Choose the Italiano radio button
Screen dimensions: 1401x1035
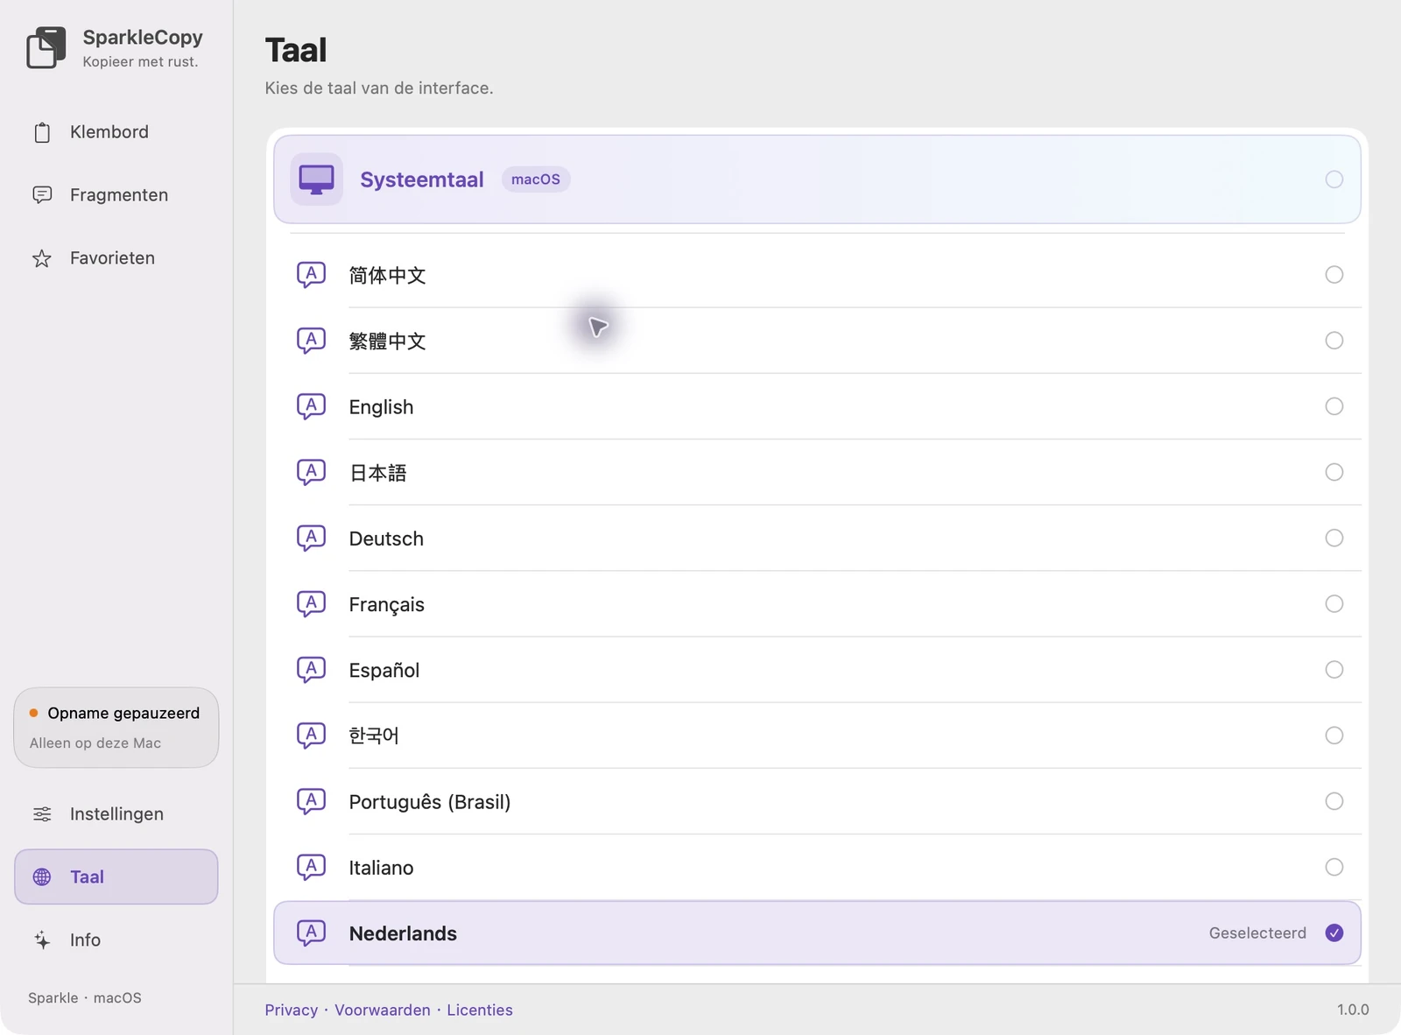pyautogui.click(x=1334, y=867)
